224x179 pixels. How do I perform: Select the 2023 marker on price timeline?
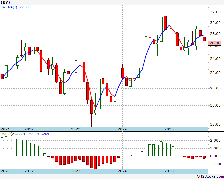[x=76, y=129]
